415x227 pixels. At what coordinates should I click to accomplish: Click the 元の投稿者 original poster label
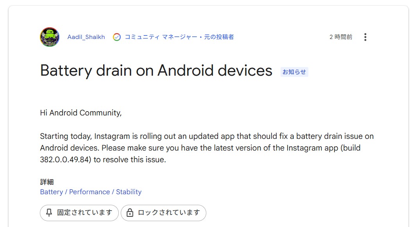point(219,37)
